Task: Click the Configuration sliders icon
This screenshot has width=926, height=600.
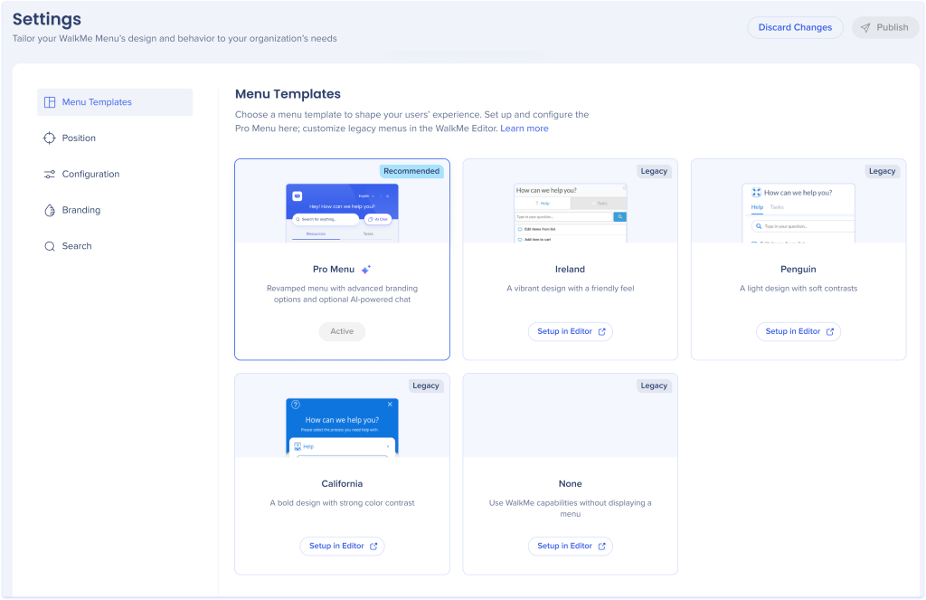Action: (50, 175)
